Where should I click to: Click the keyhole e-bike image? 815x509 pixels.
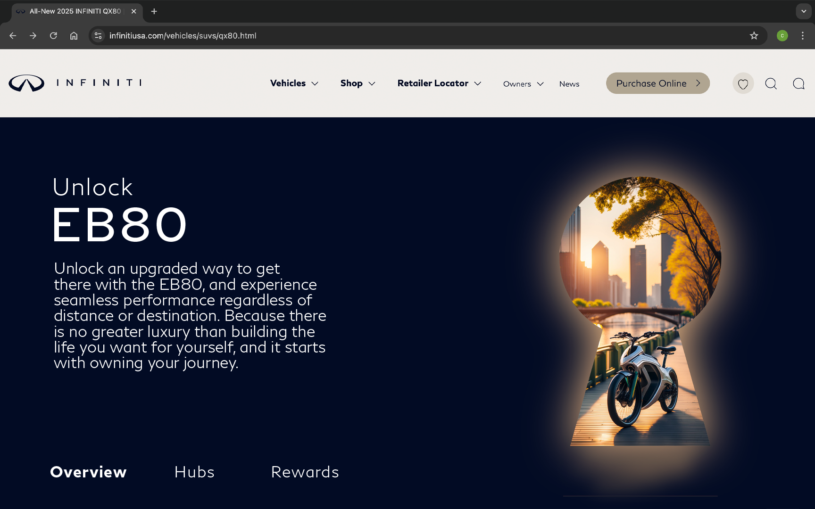tap(640, 311)
